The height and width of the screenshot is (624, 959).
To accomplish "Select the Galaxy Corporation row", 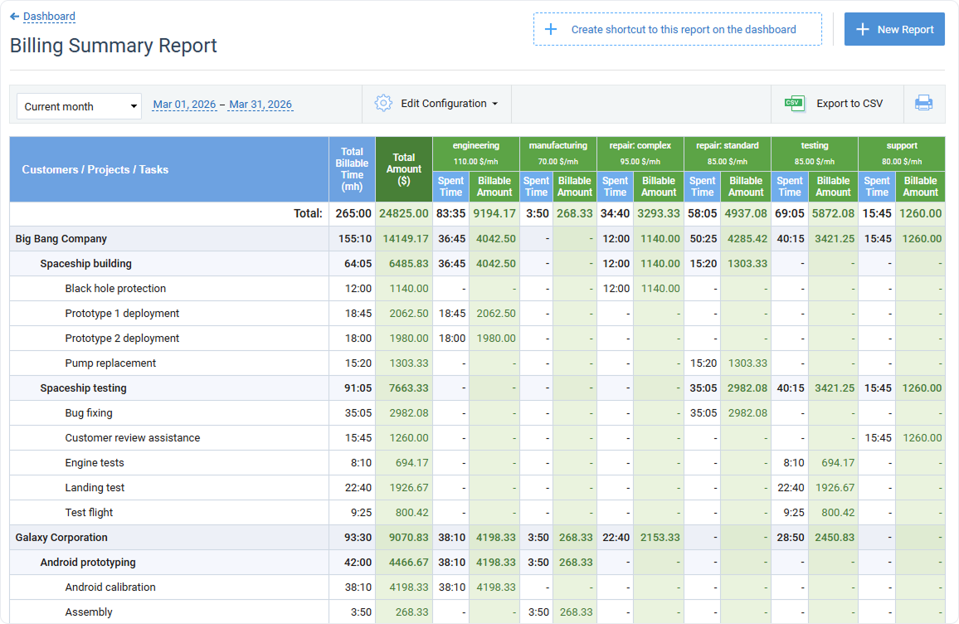I will click(x=62, y=537).
